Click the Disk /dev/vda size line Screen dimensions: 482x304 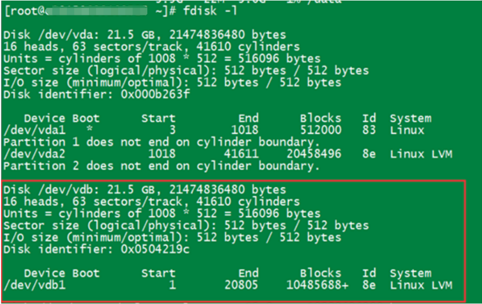[x=145, y=35]
